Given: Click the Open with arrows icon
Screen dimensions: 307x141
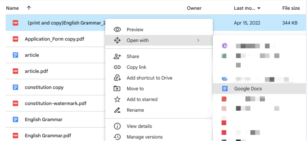Looking at the screenshot, I should coord(117,40).
